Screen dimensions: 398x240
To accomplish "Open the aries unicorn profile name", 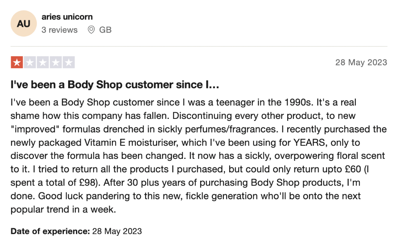I will [67, 17].
